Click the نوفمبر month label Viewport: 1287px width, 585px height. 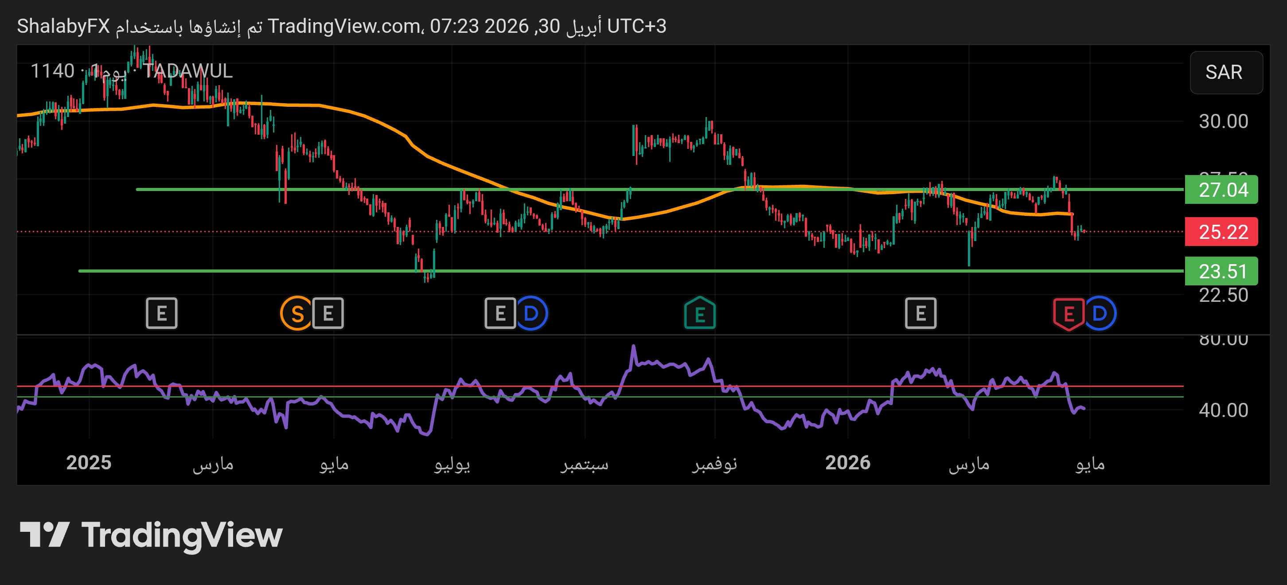pos(714,464)
